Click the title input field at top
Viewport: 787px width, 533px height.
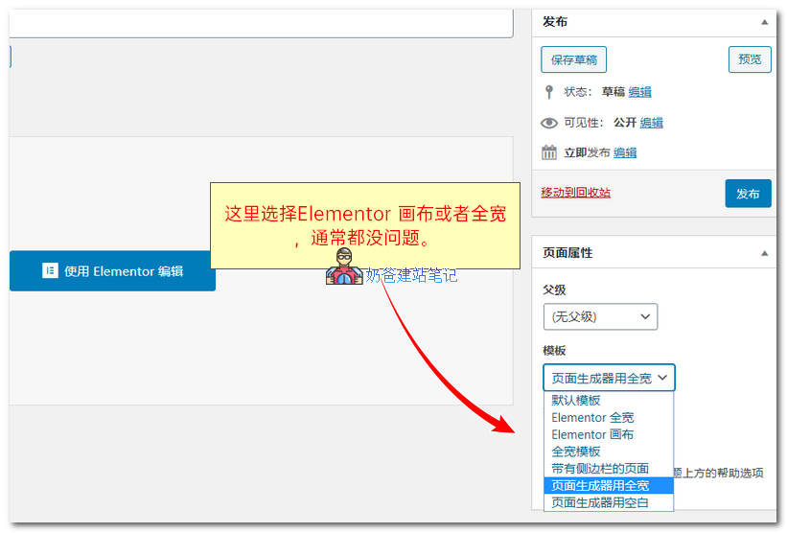click(261, 23)
